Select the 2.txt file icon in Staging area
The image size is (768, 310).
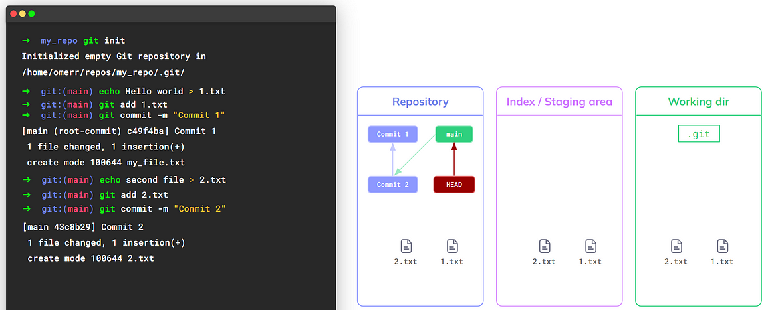[545, 246]
